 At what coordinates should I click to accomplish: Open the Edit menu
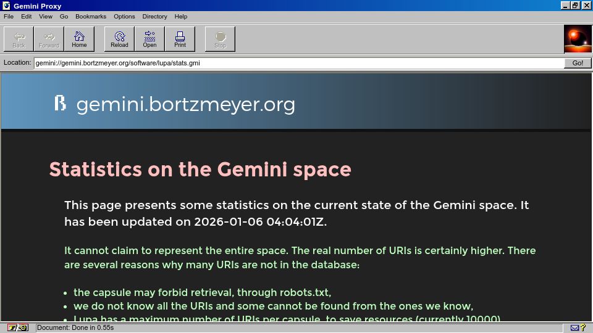coord(26,17)
